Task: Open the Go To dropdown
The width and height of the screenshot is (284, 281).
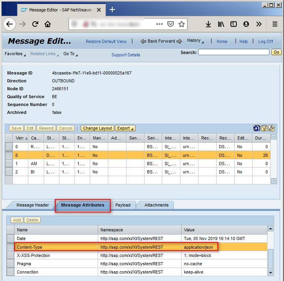Action: [71, 54]
